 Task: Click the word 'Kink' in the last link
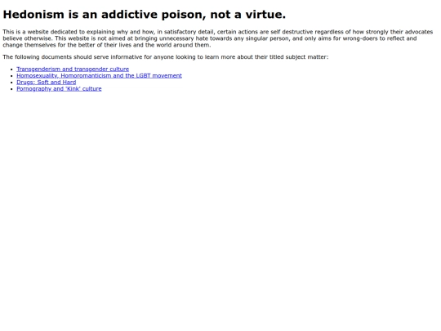point(73,88)
